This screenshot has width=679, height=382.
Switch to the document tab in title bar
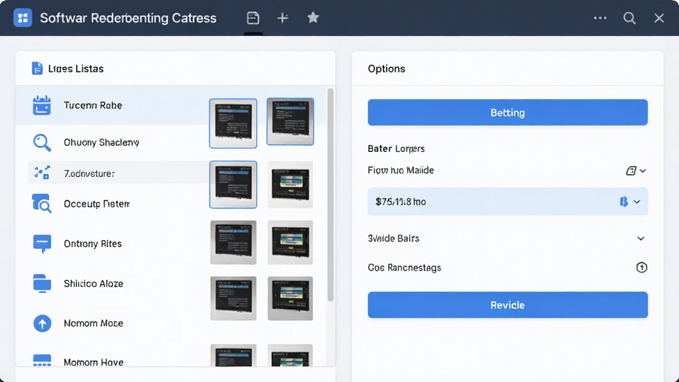253,18
